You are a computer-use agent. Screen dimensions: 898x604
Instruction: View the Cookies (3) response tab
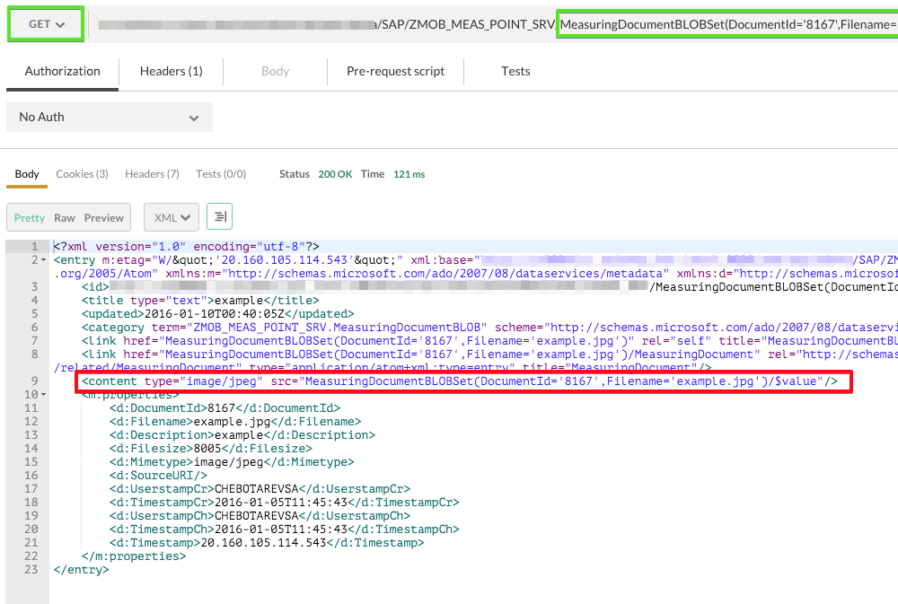(x=82, y=174)
